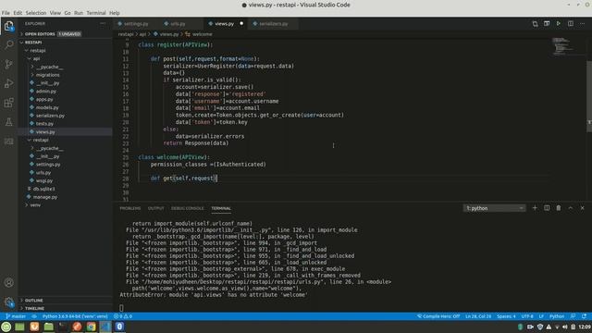The width and height of the screenshot is (592, 333).
Task: Click the Explorer more actions ellipsis
Action: tap(103, 23)
